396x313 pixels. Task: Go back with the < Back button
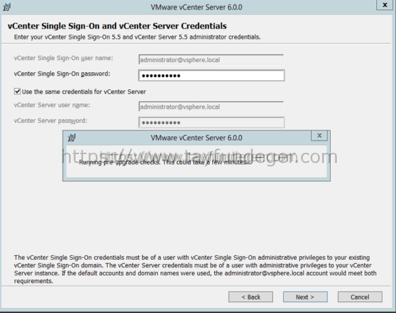[250, 297]
